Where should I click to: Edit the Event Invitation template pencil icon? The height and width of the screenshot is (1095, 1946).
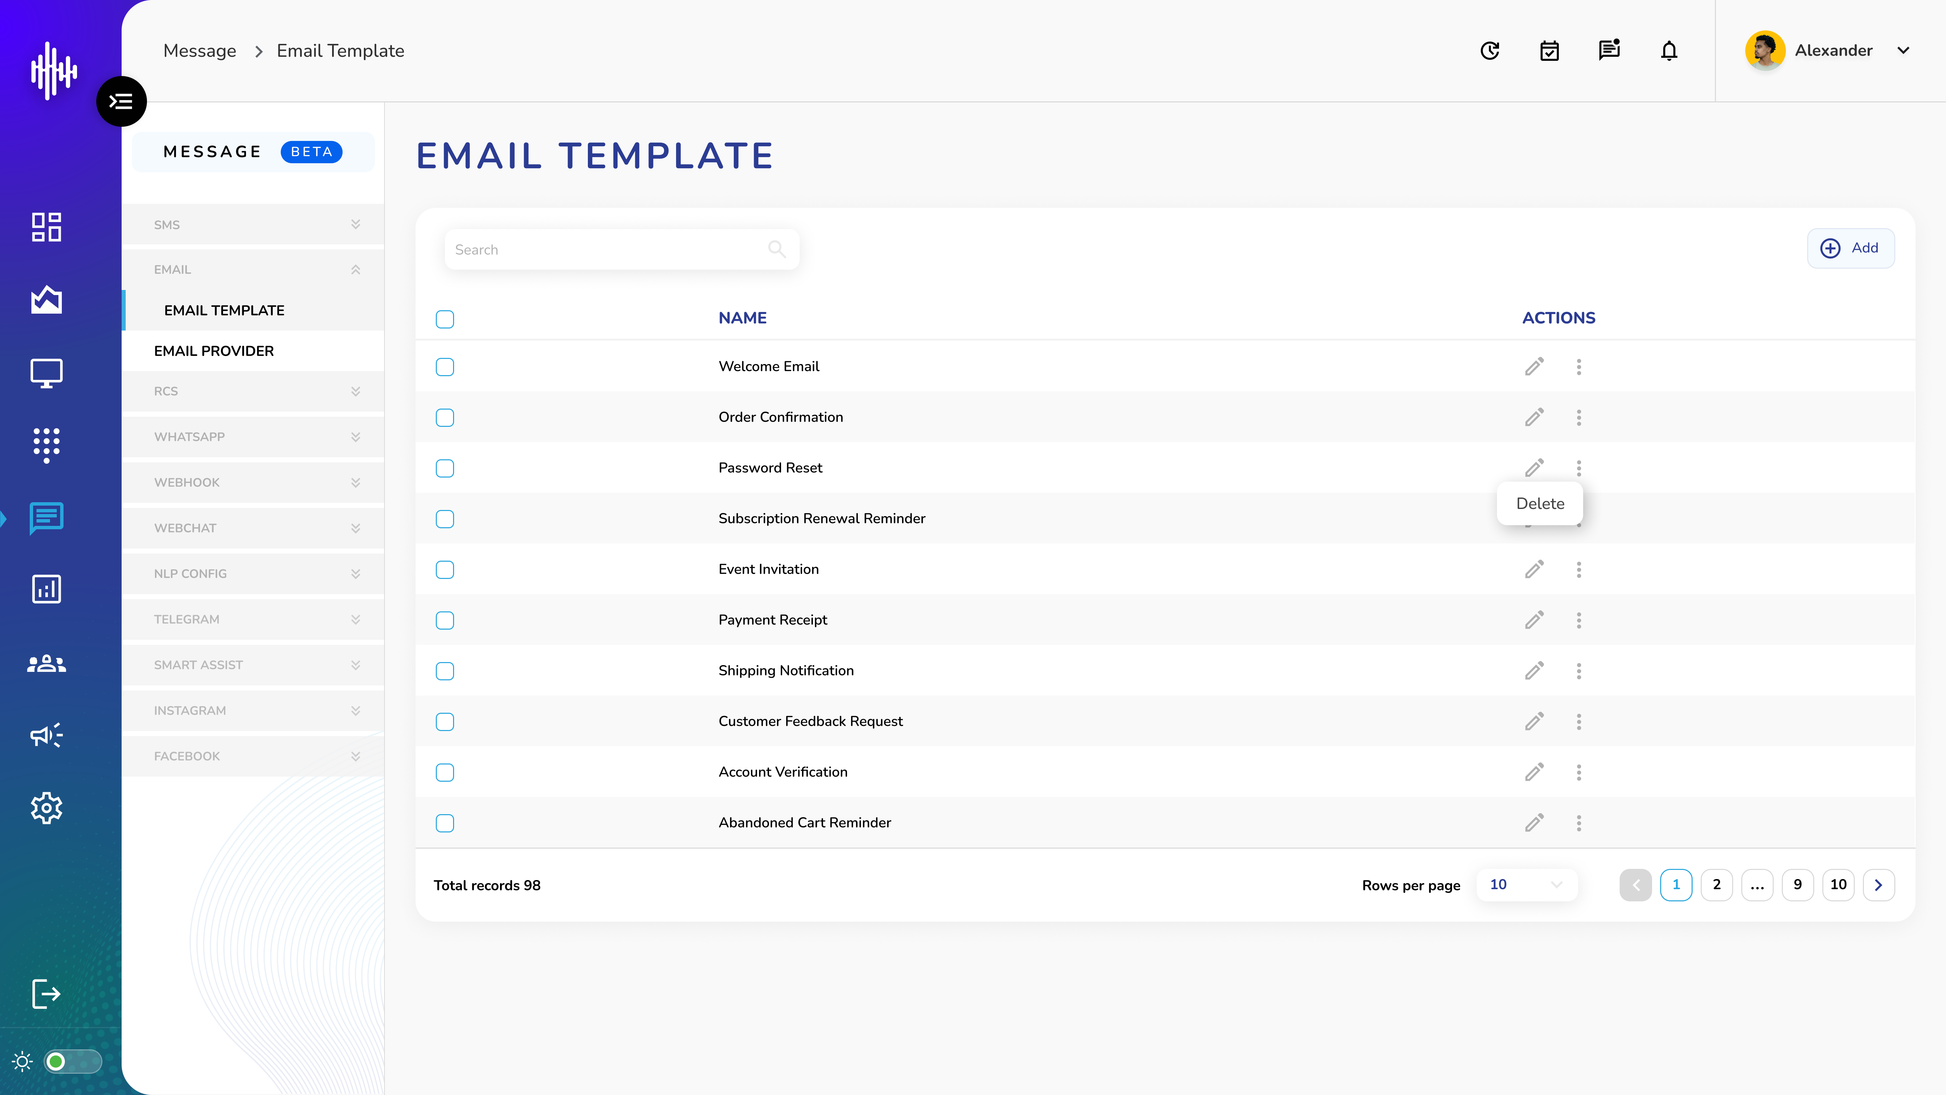pyautogui.click(x=1534, y=569)
